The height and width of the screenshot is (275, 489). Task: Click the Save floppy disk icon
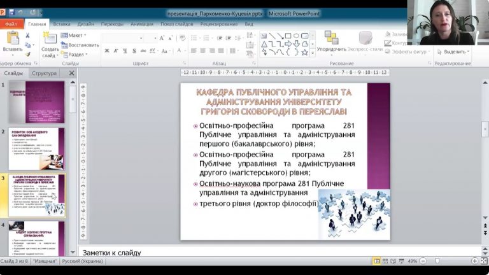(12, 13)
